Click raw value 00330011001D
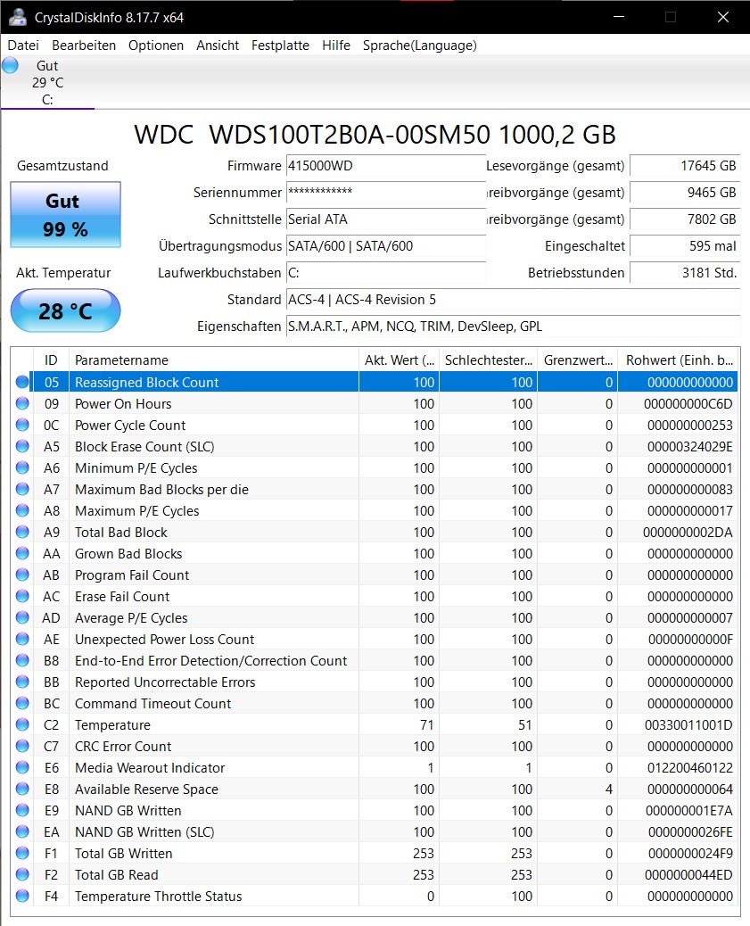Screen dimensions: 750x926 tap(688, 724)
